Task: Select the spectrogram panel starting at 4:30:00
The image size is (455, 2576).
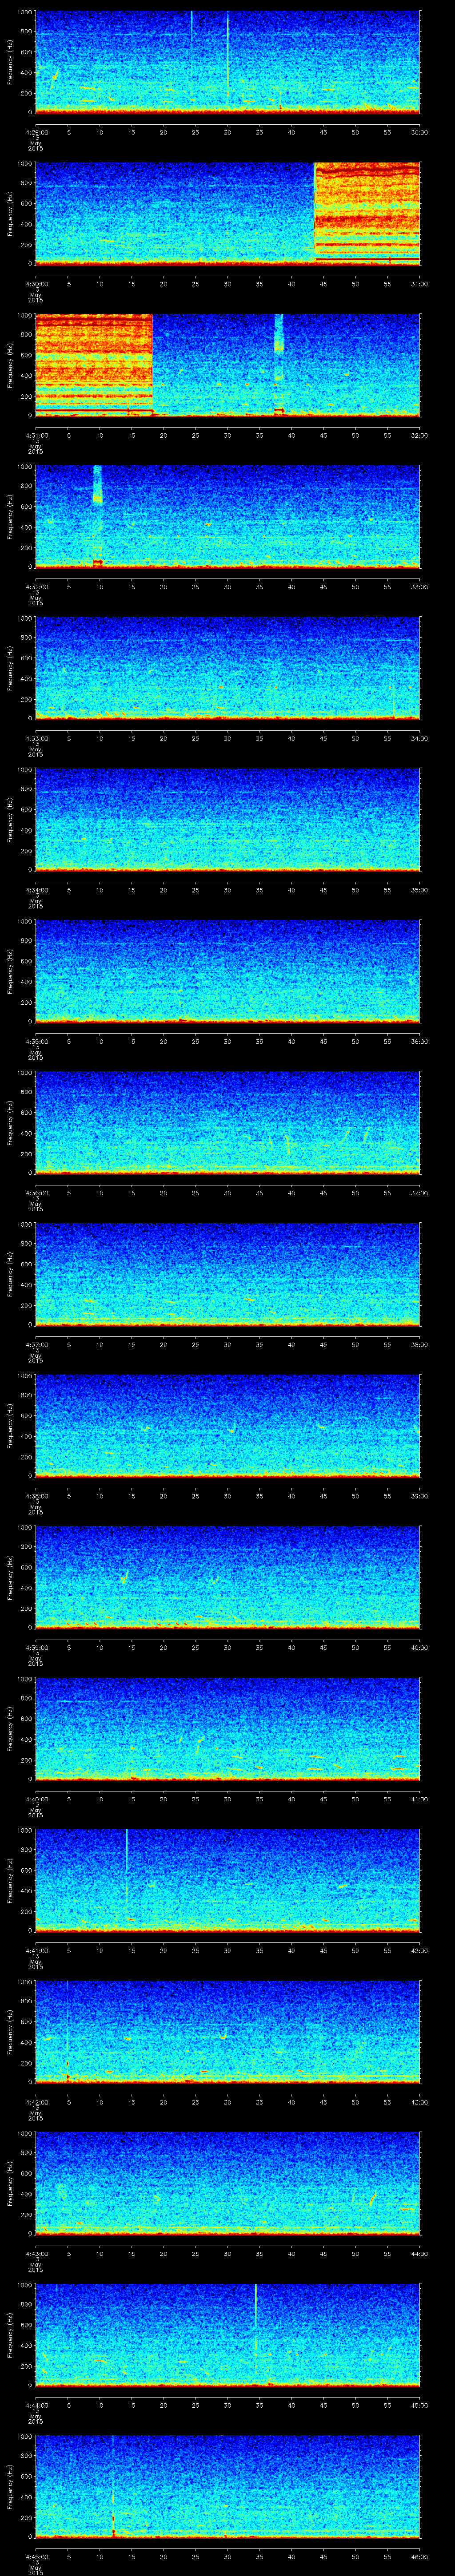Action: tap(227, 213)
